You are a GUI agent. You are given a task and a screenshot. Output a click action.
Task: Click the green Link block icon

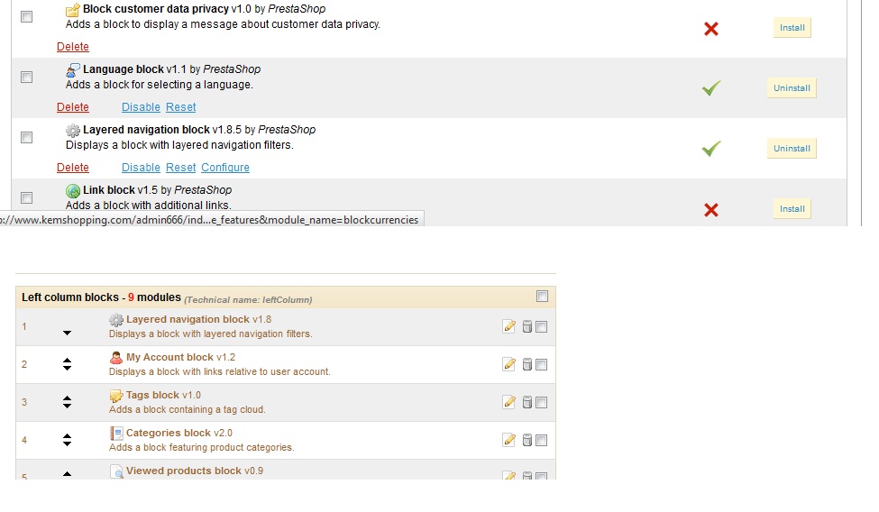(73, 190)
